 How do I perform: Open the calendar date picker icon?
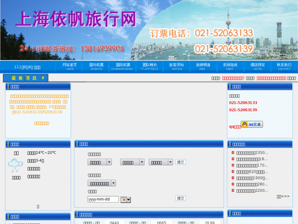125,199
